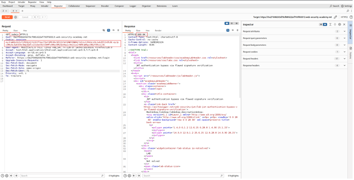The width and height of the screenshot is (354, 180).
Task: Open Repeater send settings gear icon
Action: pos(15,17)
